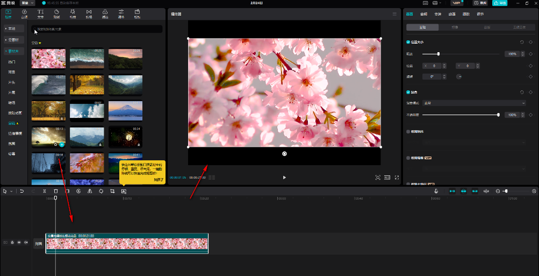Open the Text (文本) panel
Image resolution: width=539 pixels, height=276 pixels.
pyautogui.click(x=40, y=13)
